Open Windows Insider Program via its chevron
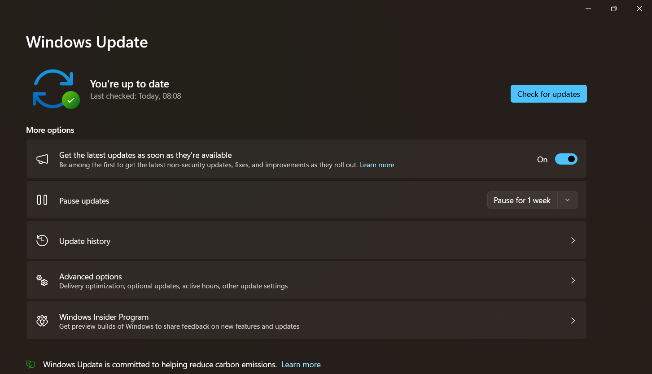 point(573,321)
